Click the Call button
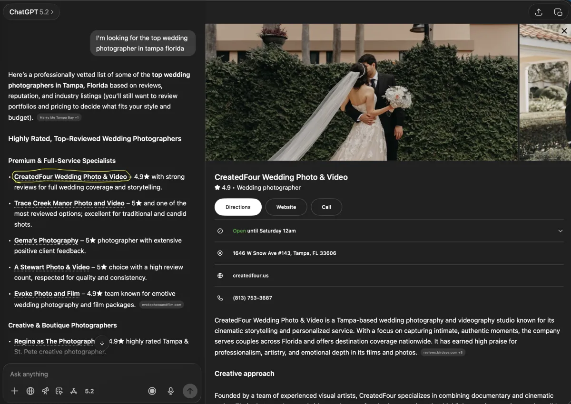 [326, 207]
